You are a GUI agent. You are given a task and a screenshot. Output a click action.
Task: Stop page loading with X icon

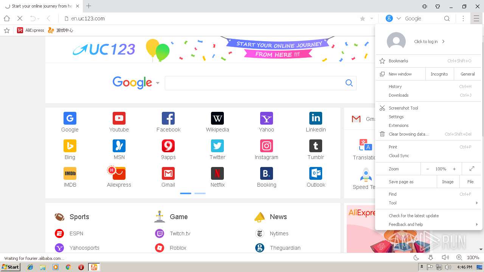coord(20,19)
